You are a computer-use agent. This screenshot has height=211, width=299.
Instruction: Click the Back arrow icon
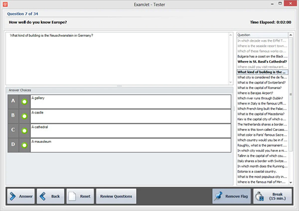tap(43, 196)
